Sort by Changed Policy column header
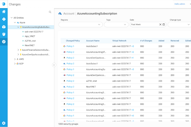The height and width of the screenshot is (127, 191). coord(73,41)
